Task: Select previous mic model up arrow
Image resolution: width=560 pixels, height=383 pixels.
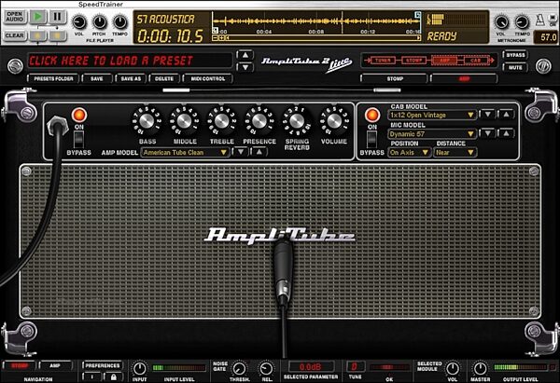Action: (x=506, y=134)
